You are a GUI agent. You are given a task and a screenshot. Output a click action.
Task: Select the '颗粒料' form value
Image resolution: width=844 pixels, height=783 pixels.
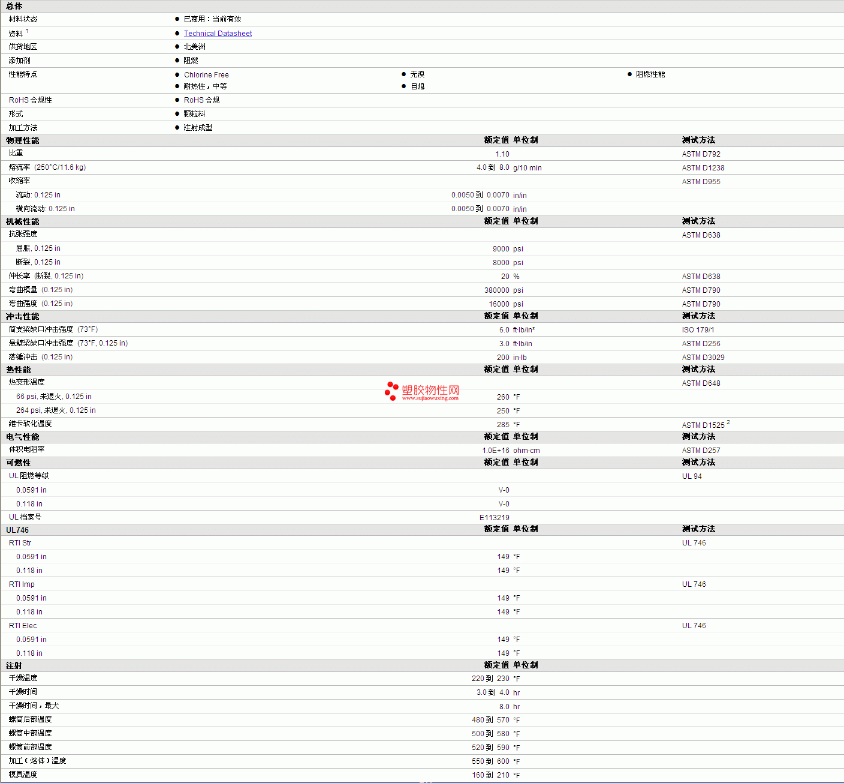(194, 114)
